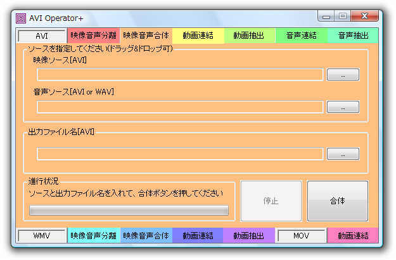
Task: Maximize the AVI Operator+ window
Action: pyautogui.click(x=343, y=16)
